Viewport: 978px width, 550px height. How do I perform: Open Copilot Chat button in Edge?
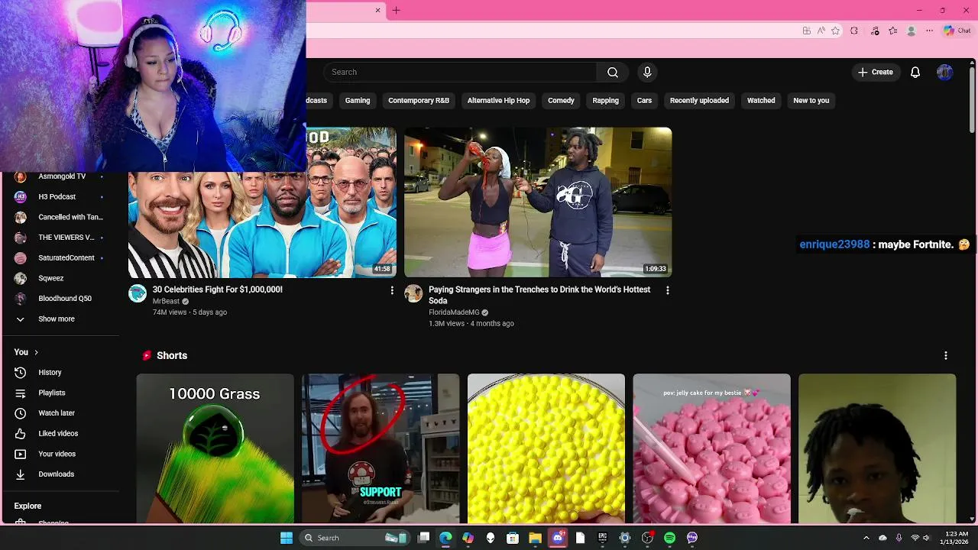click(x=957, y=31)
